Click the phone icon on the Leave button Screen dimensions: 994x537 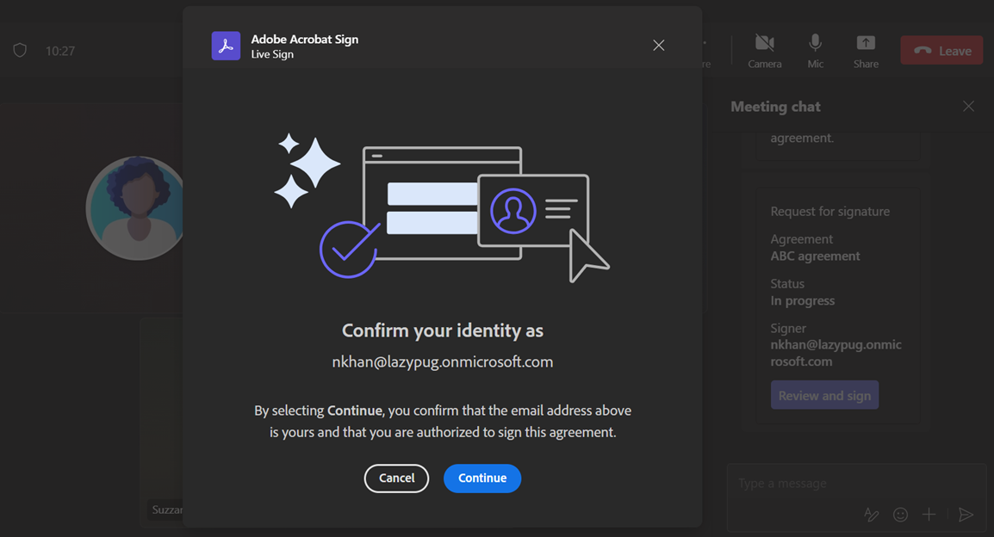(x=922, y=50)
